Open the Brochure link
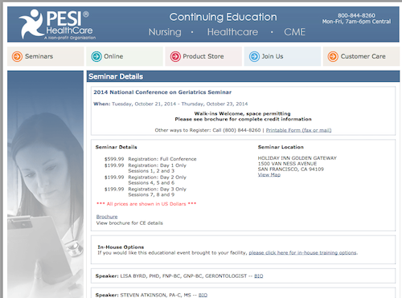 pyautogui.click(x=107, y=216)
